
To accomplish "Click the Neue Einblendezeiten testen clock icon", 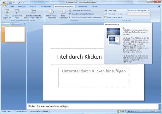I will pyautogui.click(x=70, y=14).
